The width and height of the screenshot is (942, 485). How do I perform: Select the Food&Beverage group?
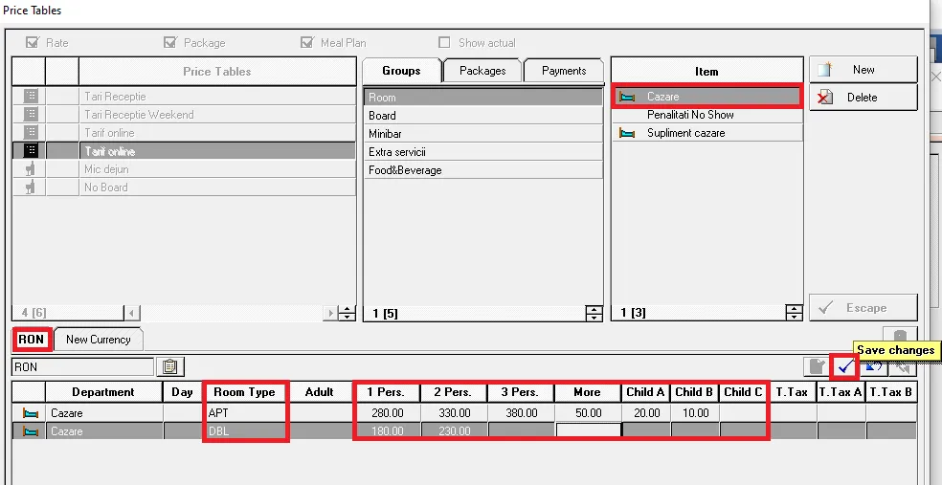coord(482,170)
